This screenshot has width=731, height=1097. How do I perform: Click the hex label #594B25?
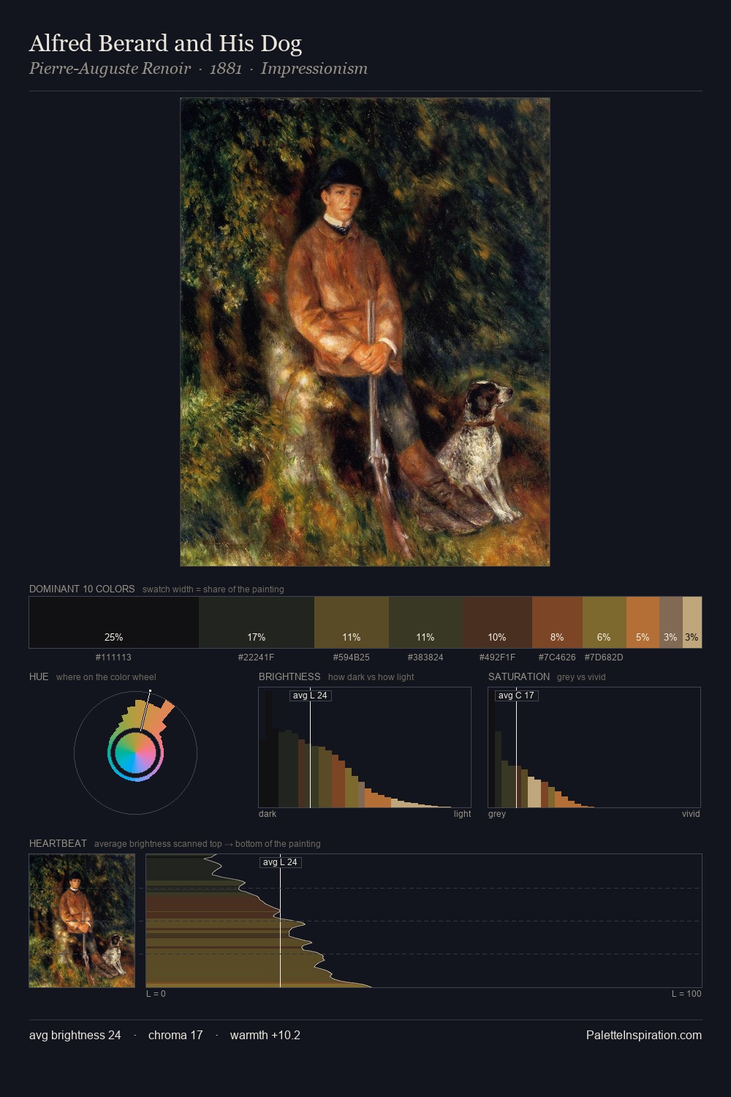(351, 657)
